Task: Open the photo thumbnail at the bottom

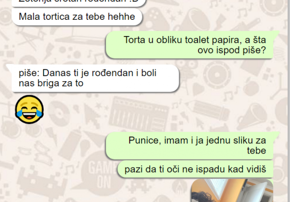Action: coord(232,190)
